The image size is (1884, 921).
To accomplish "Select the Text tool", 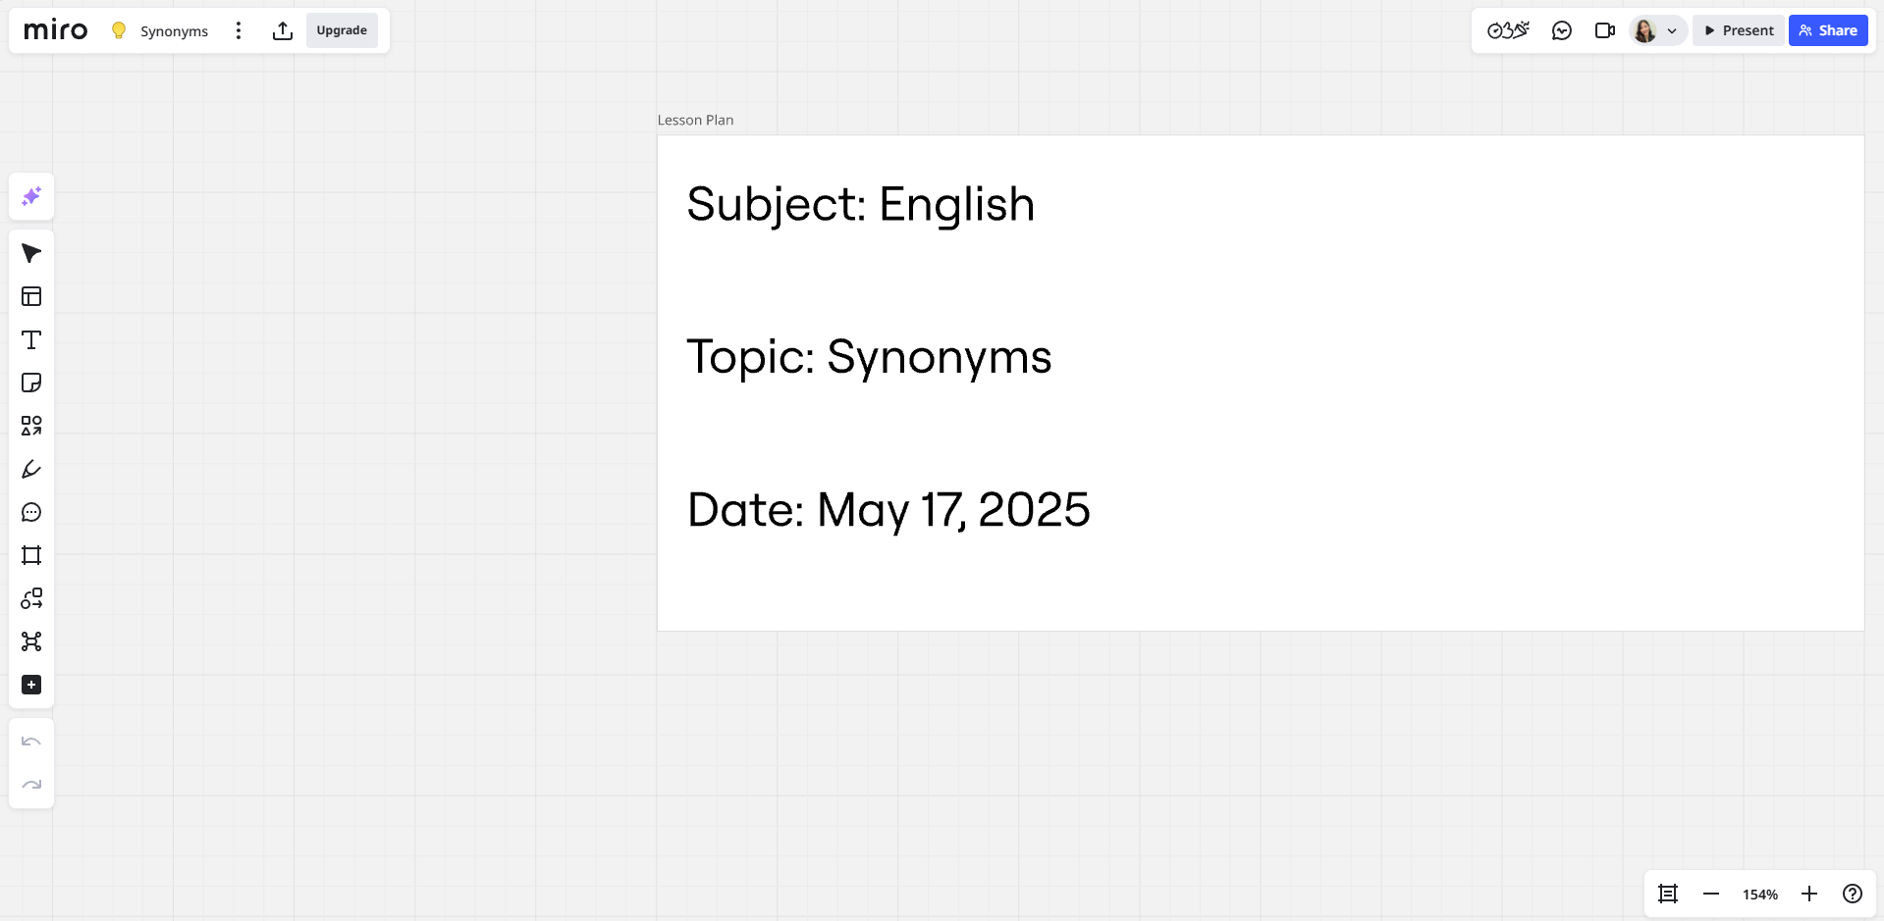I will tap(31, 339).
